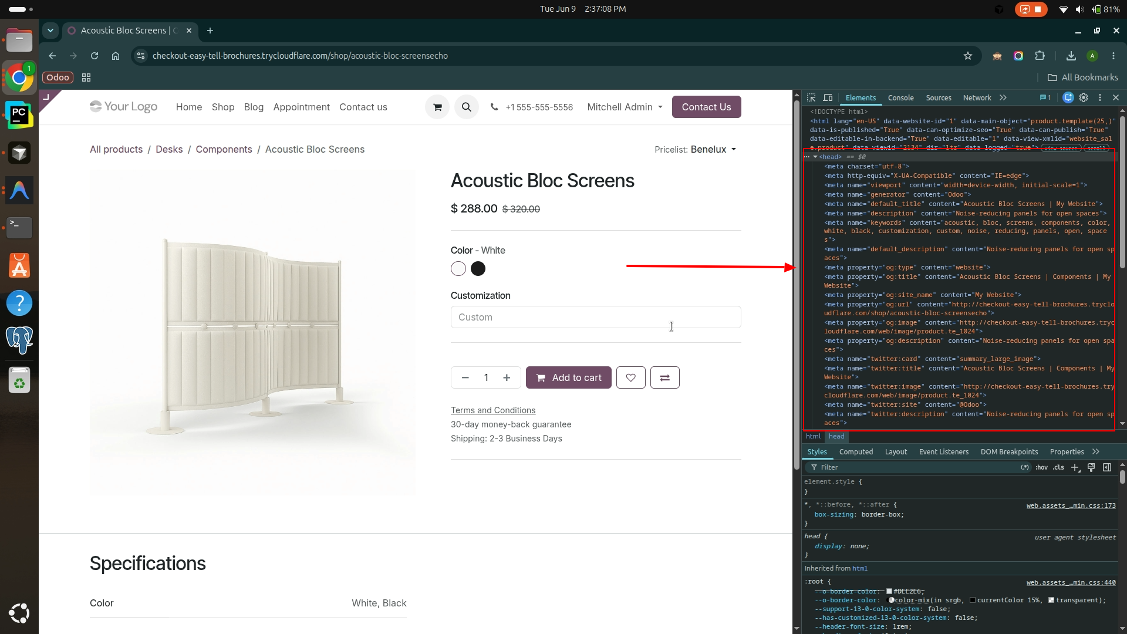Click #DEE2E6 border color swatch

pyautogui.click(x=889, y=592)
